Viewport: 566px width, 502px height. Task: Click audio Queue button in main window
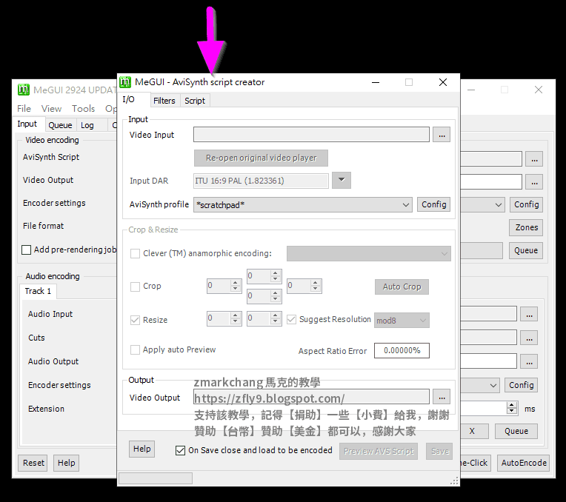tap(516, 431)
